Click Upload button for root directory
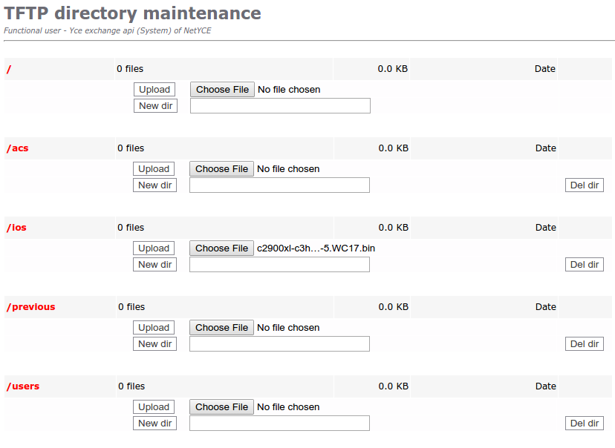This screenshot has height=448, width=615. coord(154,90)
